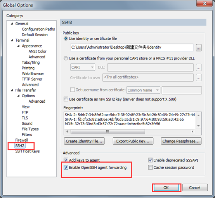Click Export Public Key button
215x198 pixels.
[133, 141]
